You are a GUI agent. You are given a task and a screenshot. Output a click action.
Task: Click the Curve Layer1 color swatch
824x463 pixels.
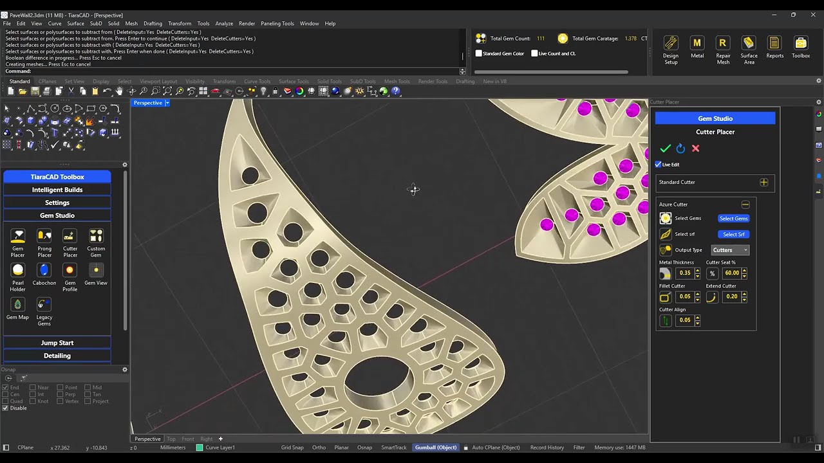coord(200,448)
